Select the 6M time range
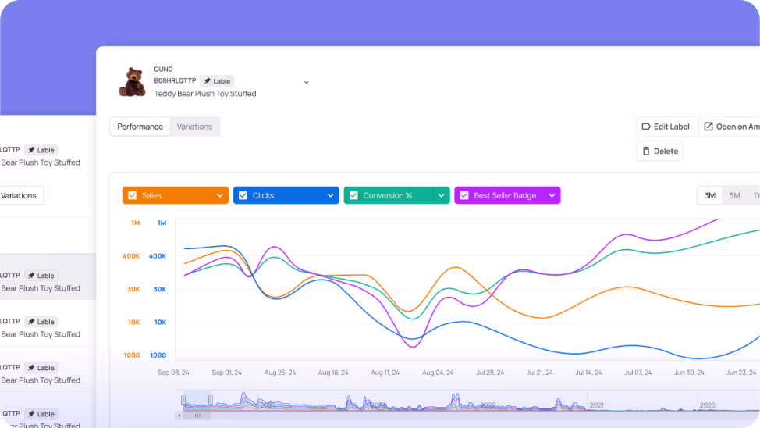The height and width of the screenshot is (428, 760). point(734,195)
